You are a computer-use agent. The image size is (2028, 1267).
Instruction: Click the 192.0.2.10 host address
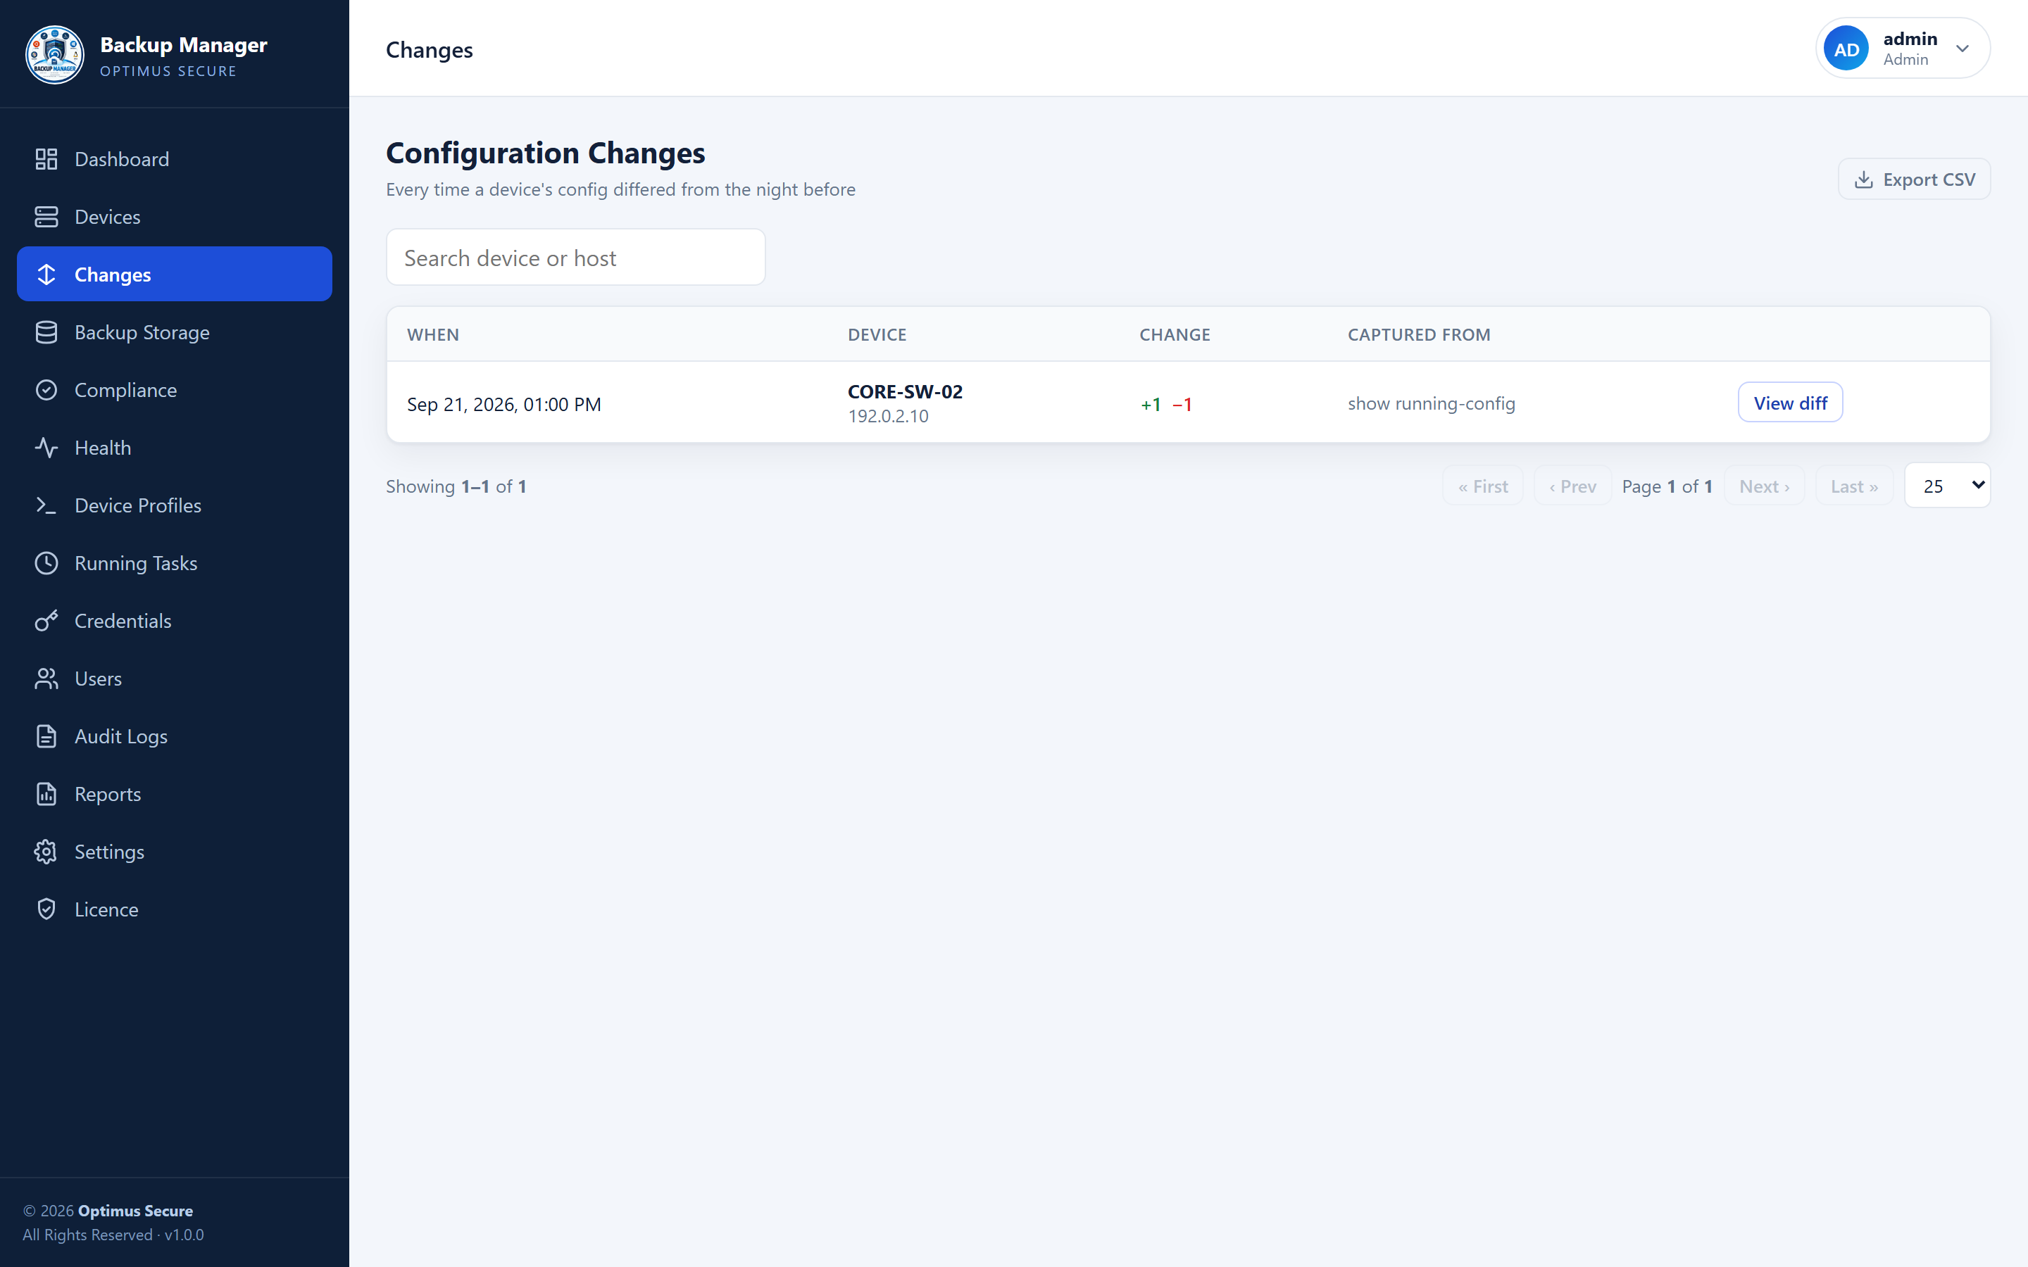(x=888, y=417)
